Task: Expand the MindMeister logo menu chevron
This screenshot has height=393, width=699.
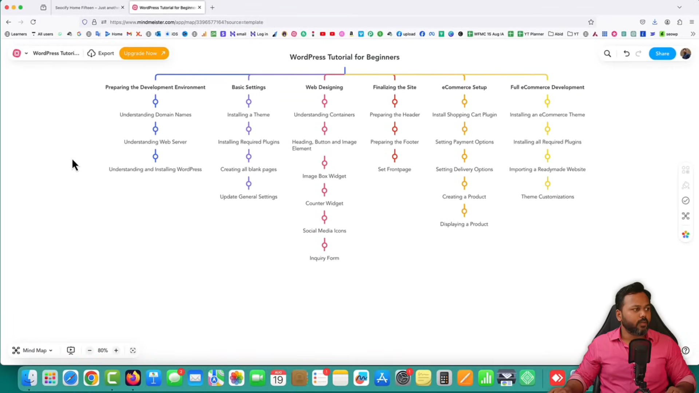Action: pyautogui.click(x=26, y=53)
